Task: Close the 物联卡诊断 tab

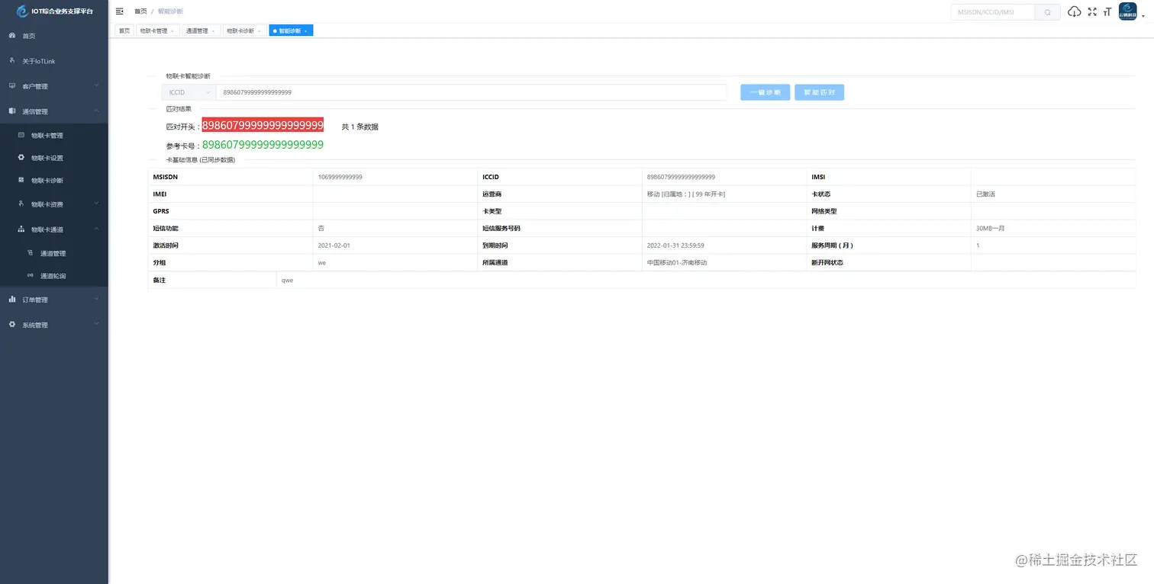Action: click(x=260, y=31)
